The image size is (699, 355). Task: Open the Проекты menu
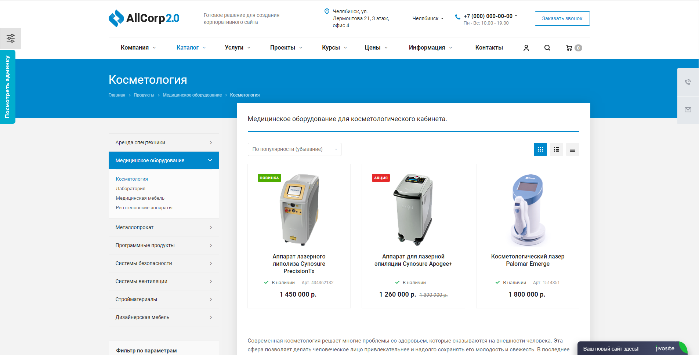click(286, 48)
